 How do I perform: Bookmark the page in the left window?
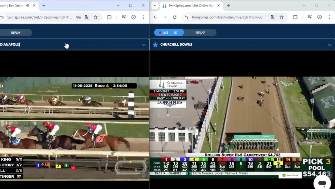[96, 17]
